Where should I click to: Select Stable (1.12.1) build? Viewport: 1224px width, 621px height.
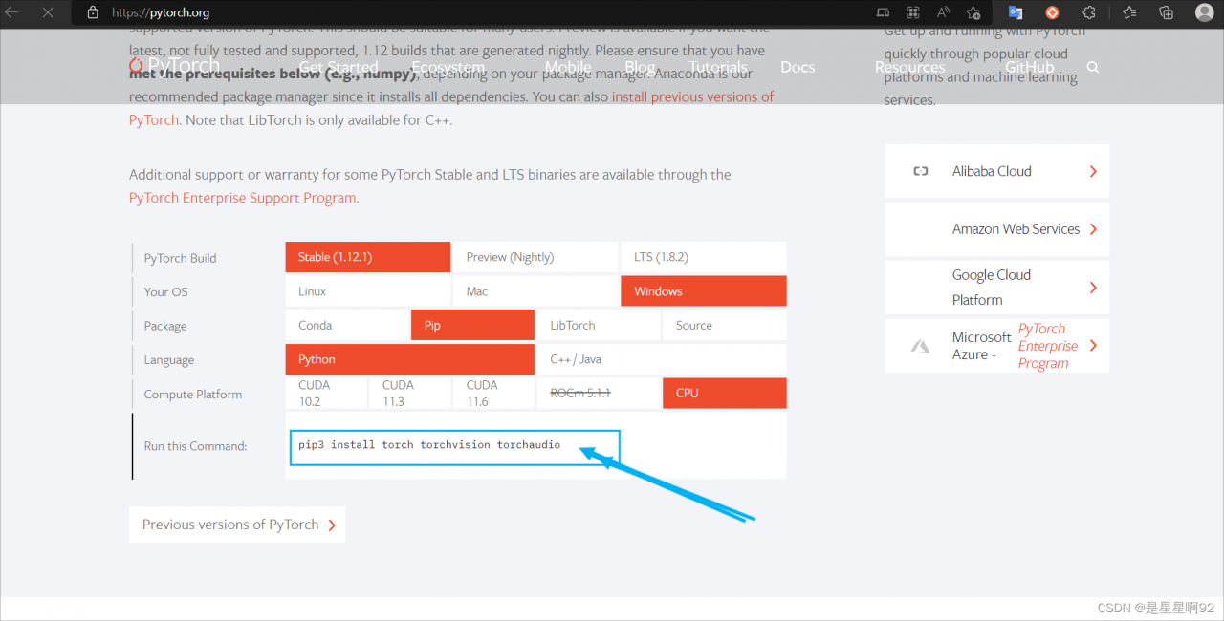tap(368, 257)
